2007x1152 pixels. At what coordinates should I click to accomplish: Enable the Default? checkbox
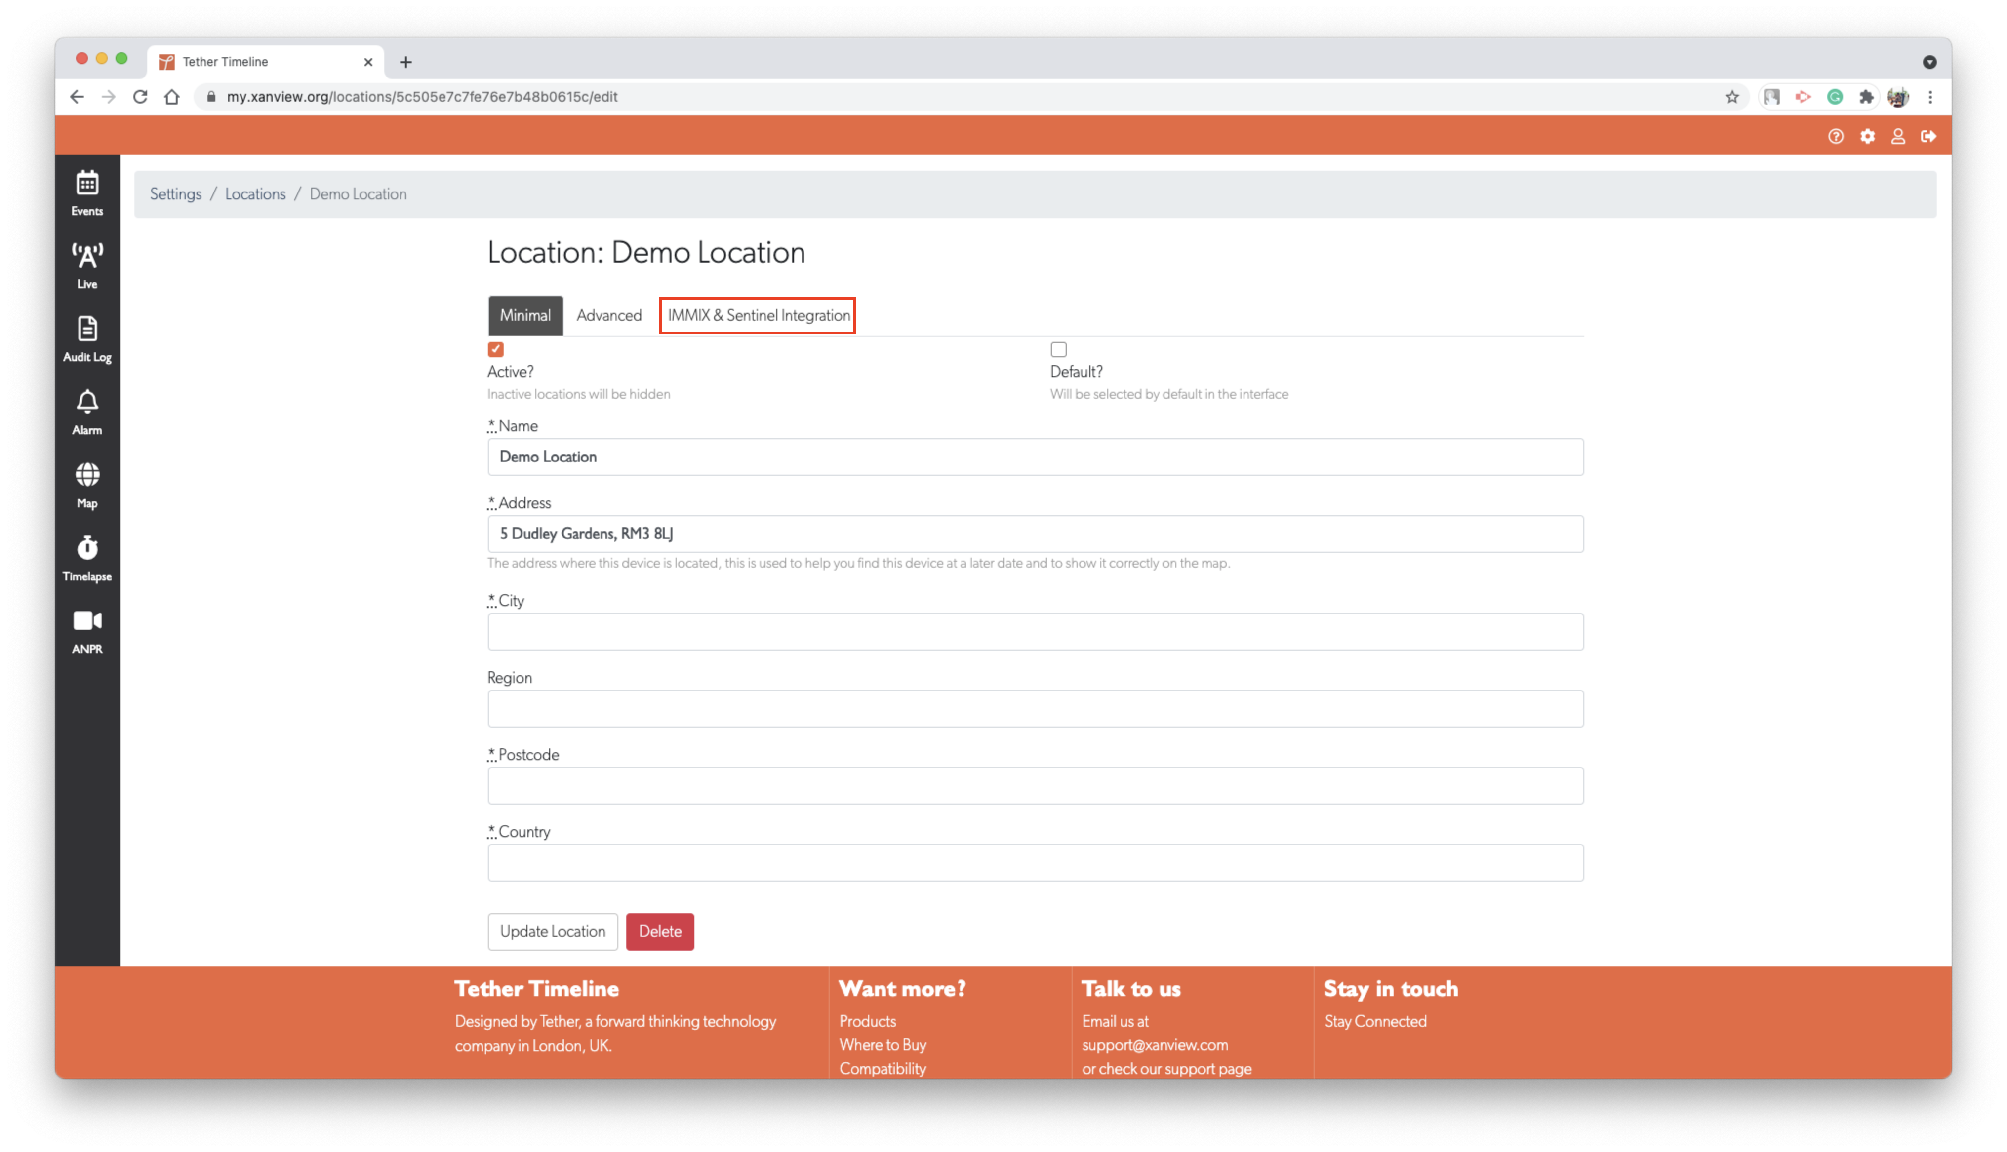(x=1058, y=349)
